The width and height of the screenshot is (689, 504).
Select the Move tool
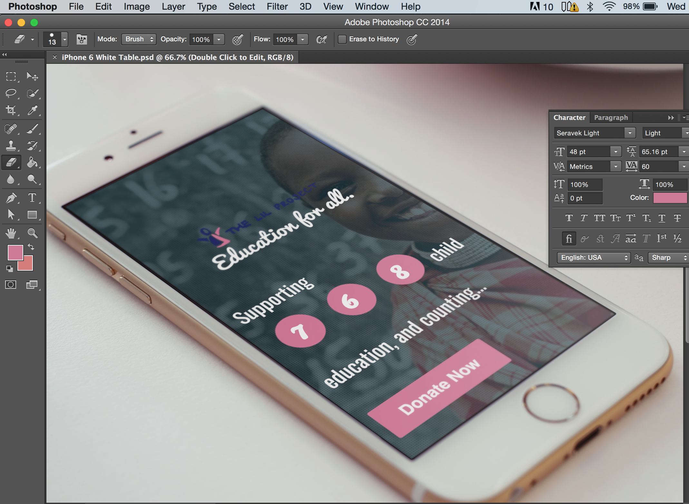pyautogui.click(x=32, y=76)
